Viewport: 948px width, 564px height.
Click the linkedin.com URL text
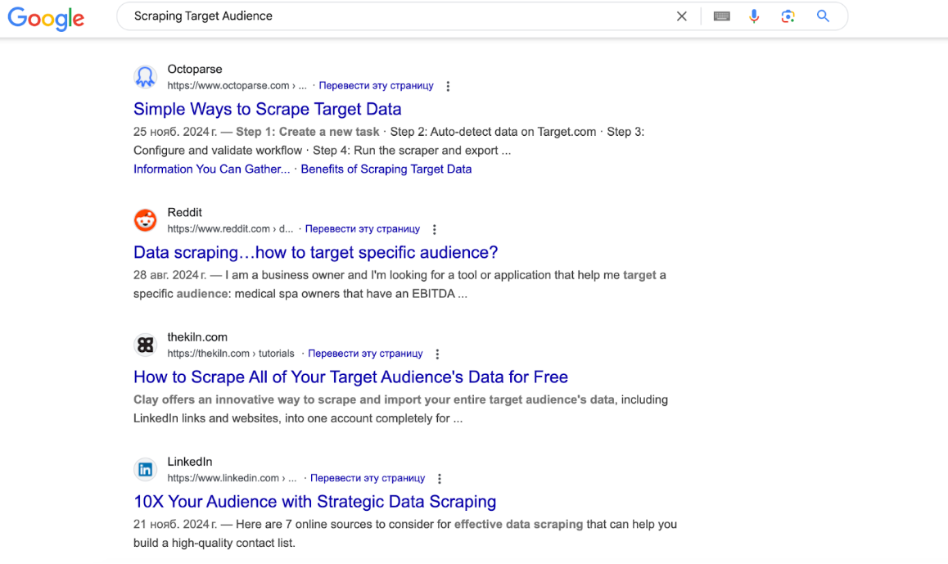232,478
